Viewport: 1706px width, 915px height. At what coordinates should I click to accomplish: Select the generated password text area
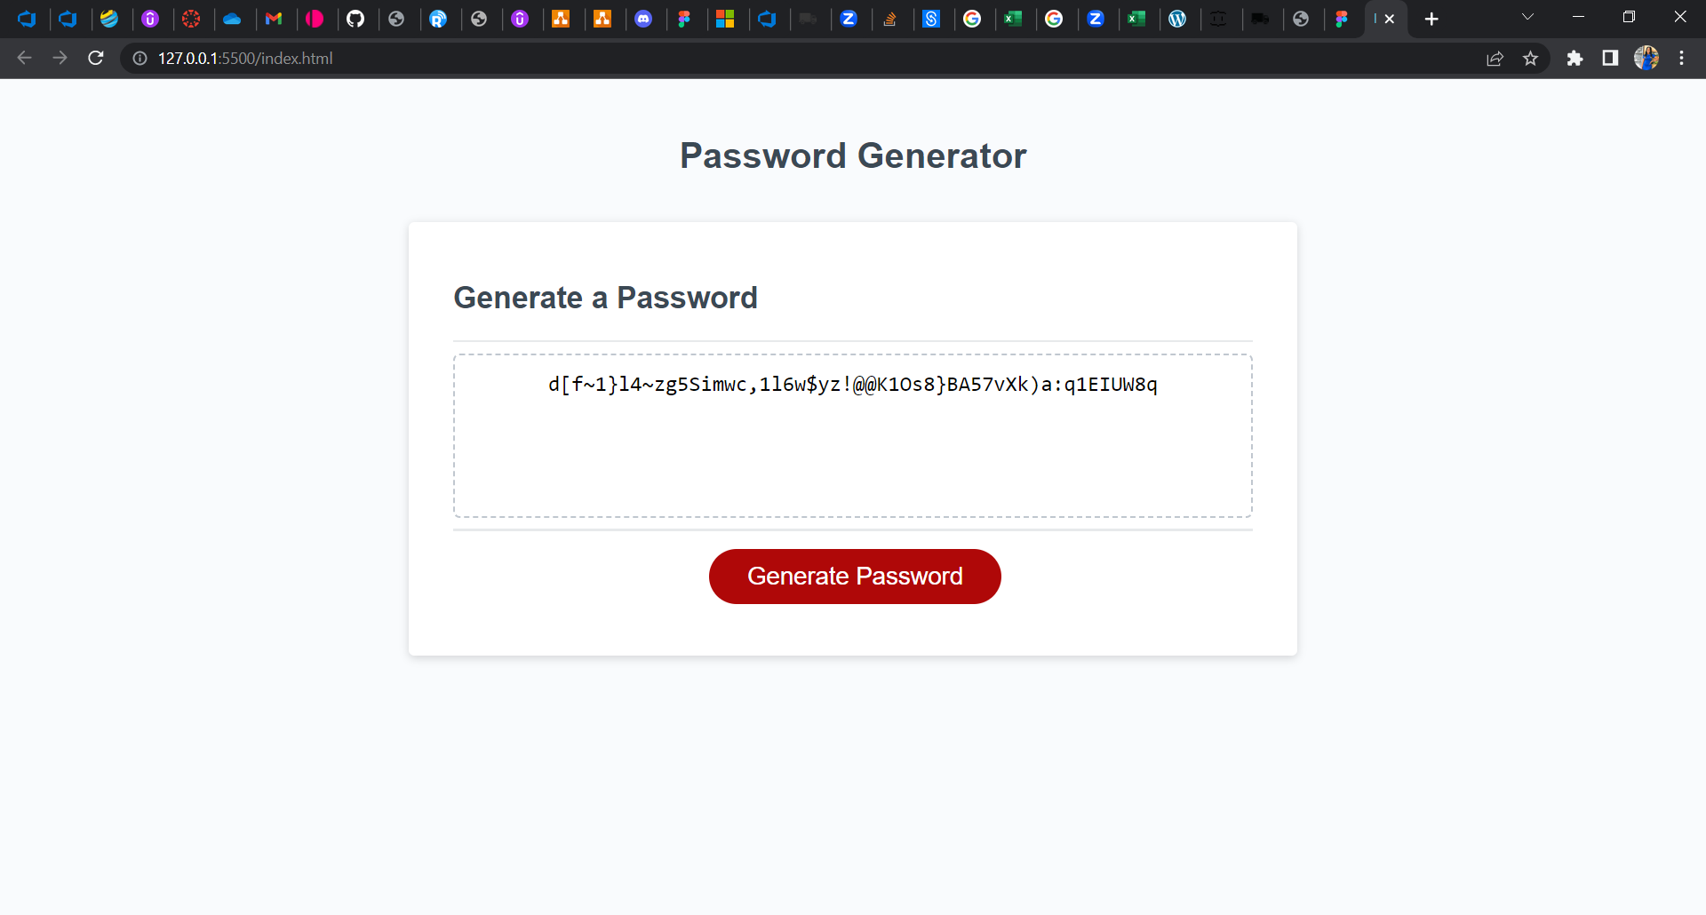tap(852, 435)
